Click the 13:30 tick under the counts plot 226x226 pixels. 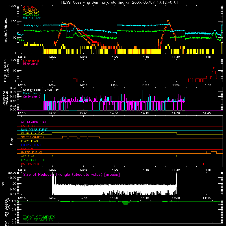53,57
